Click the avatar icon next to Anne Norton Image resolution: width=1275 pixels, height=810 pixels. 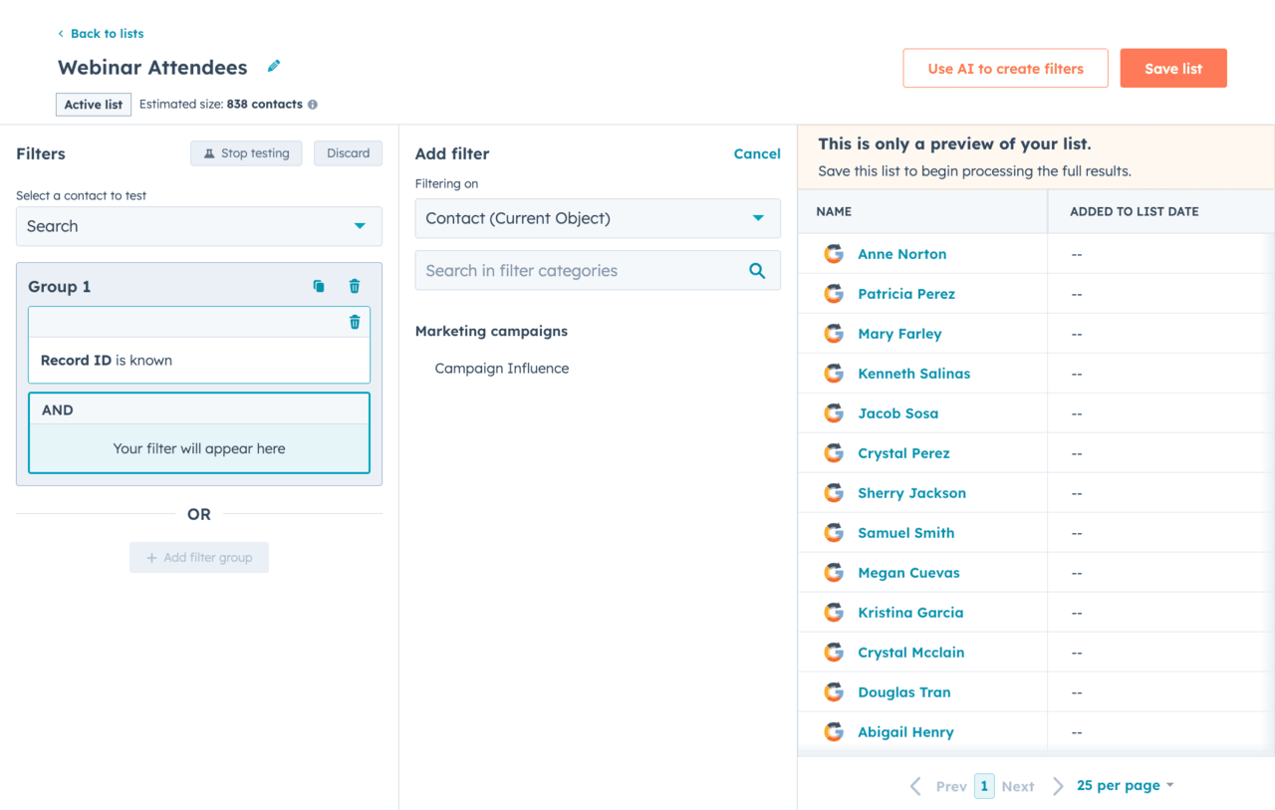(x=834, y=254)
